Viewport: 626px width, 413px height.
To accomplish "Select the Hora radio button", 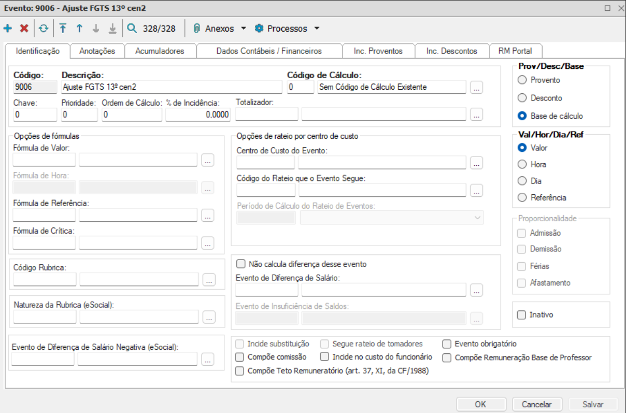I will (522, 164).
